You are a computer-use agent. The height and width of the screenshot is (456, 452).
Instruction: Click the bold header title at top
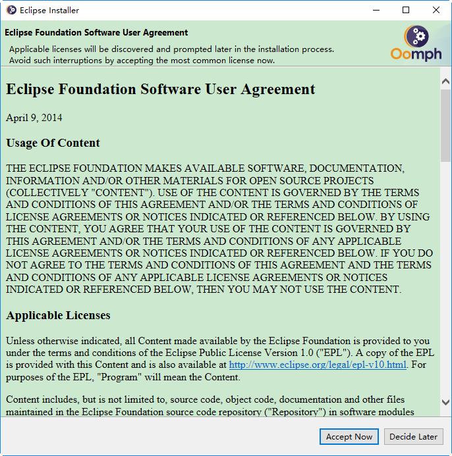pyautogui.click(x=96, y=33)
